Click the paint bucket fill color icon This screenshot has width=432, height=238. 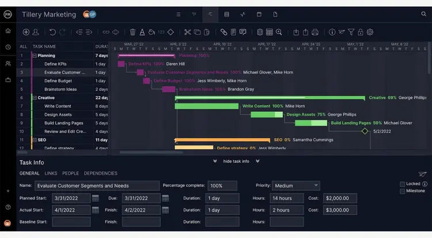(151, 32)
